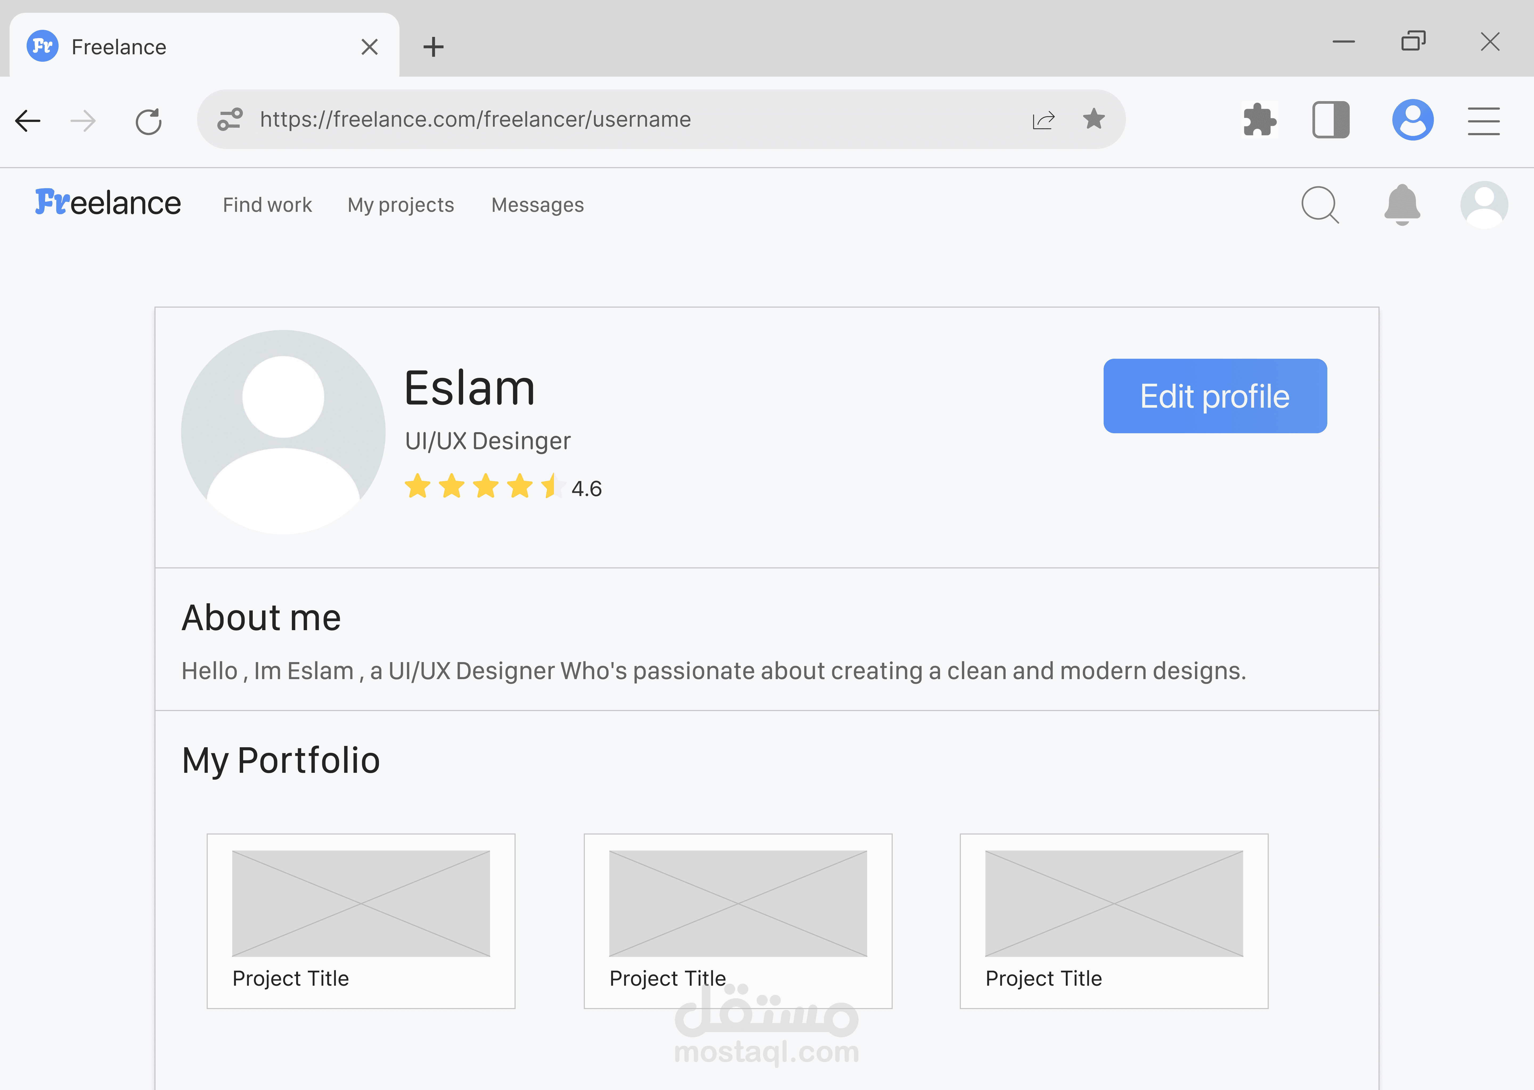Minimize the browser window
The width and height of the screenshot is (1534, 1090).
pos(1344,42)
